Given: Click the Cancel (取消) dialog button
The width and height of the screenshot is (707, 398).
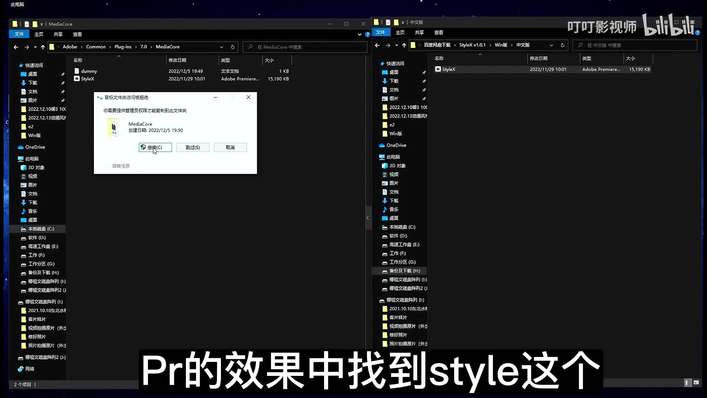Looking at the screenshot, I should click(x=230, y=147).
